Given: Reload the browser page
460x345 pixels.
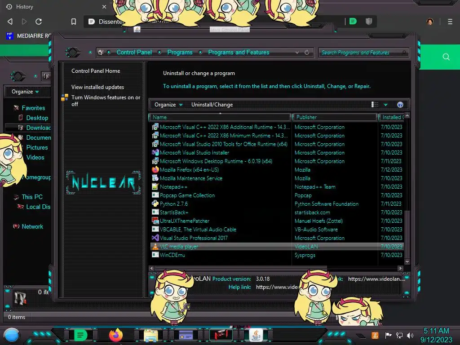Looking at the screenshot, I should (x=39, y=22).
